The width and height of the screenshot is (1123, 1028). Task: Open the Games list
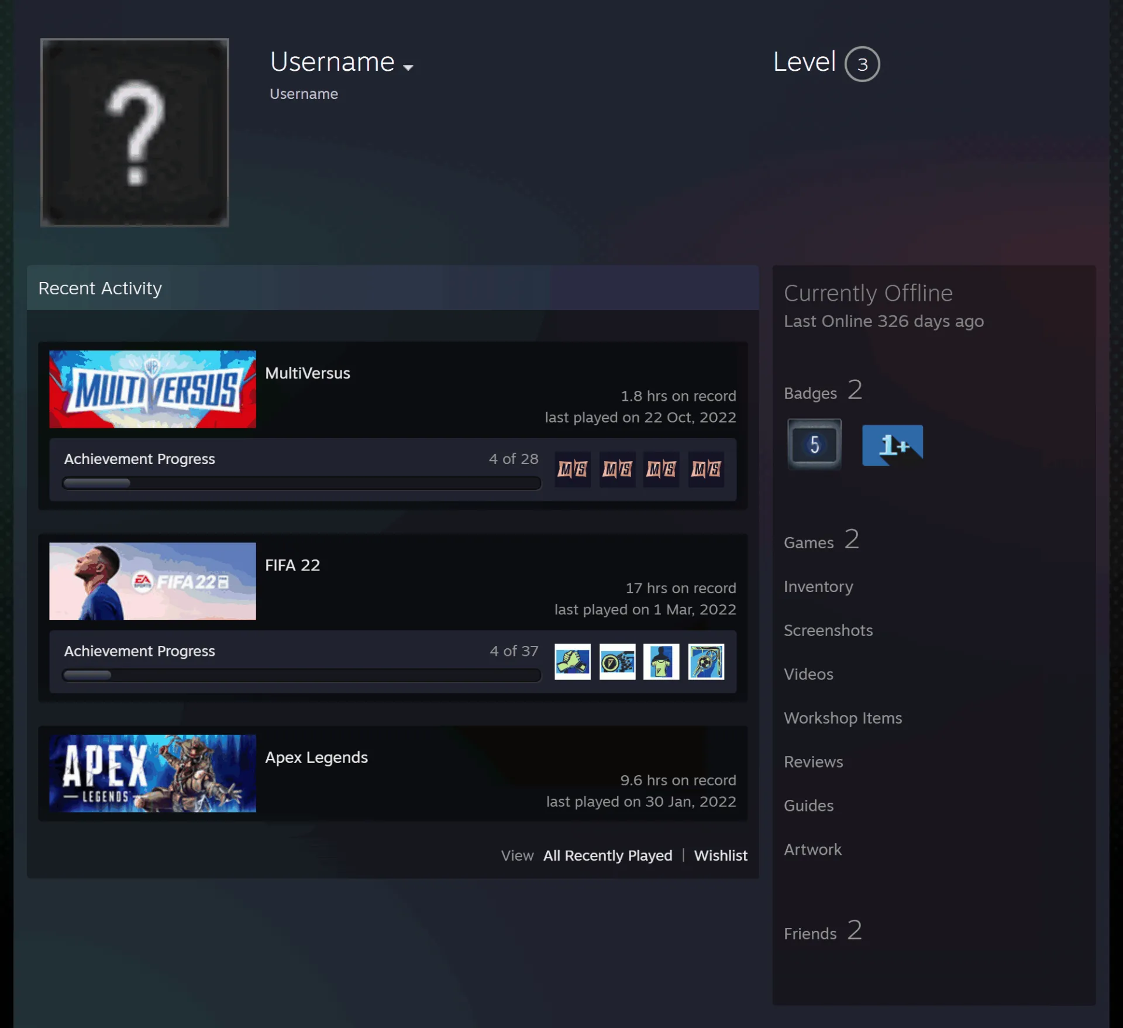click(x=821, y=541)
